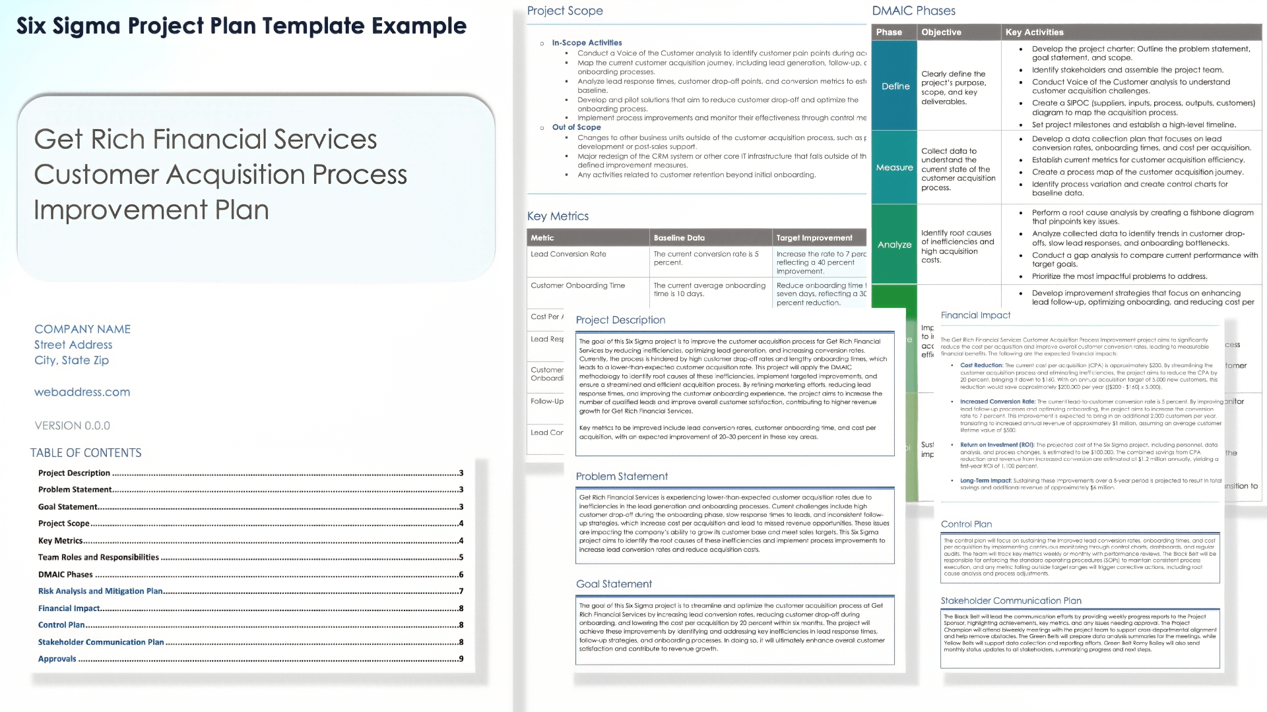Click the Control Plan body text box
The width and height of the screenshot is (1267, 712).
click(1080, 558)
